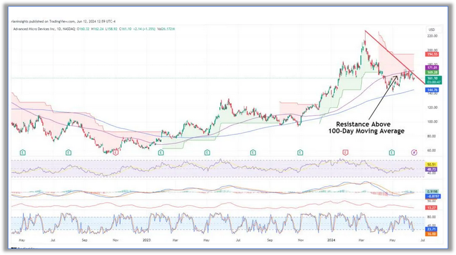Click the 80.00 level on the stochastic pane axis
The height and width of the screenshot is (255, 456).
[x=432, y=217]
